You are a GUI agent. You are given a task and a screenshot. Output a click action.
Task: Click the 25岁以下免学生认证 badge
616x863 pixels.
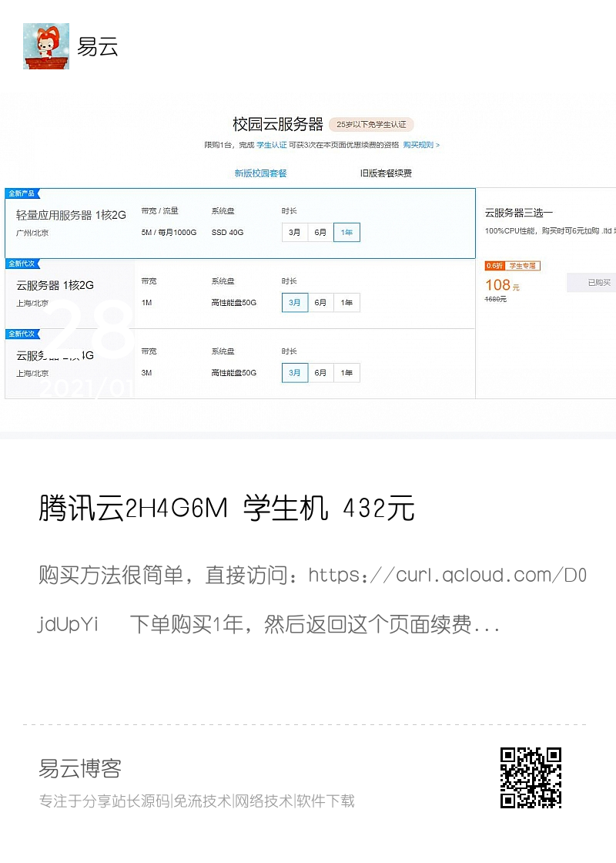tap(371, 124)
